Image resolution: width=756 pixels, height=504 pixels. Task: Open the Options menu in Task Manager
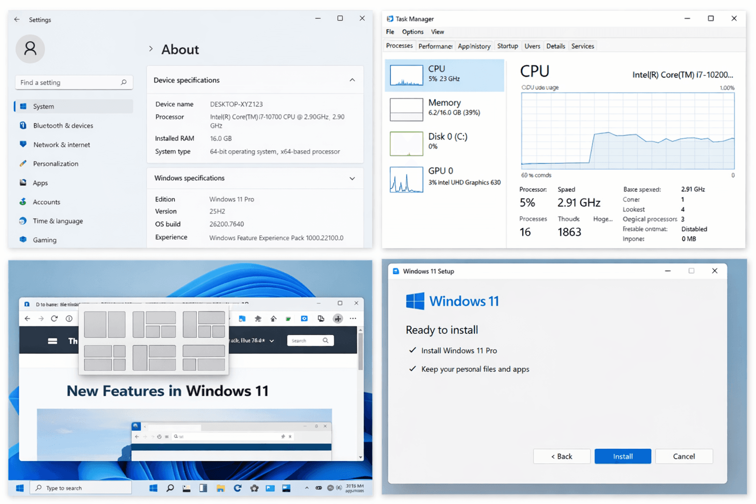412,32
